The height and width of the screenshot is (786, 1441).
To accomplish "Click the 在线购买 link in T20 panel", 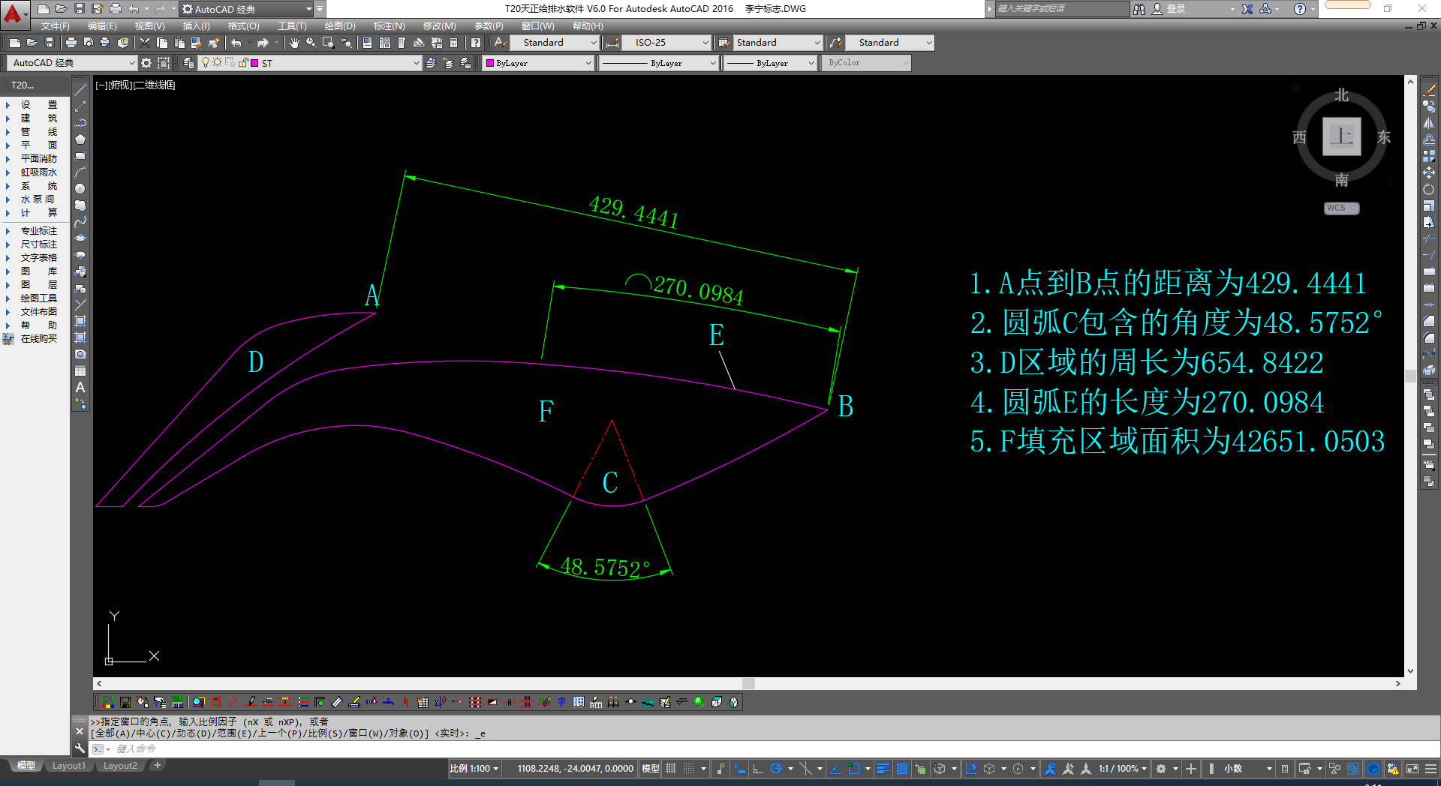I will coord(39,339).
